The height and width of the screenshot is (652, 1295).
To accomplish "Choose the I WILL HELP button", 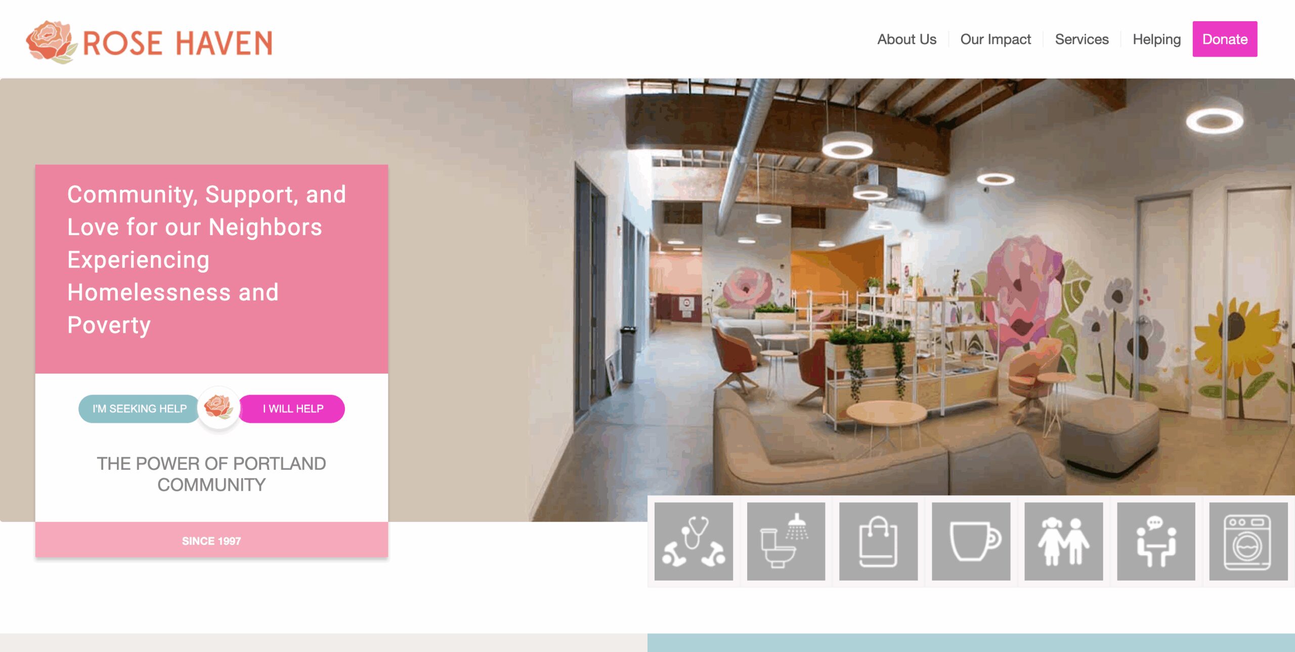I will (x=292, y=409).
